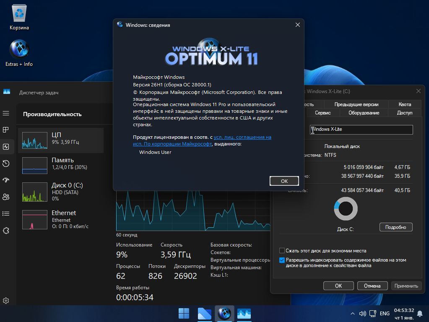Open App history icon in Task Manager sidebar
429x322 pixels.
click(x=6, y=164)
